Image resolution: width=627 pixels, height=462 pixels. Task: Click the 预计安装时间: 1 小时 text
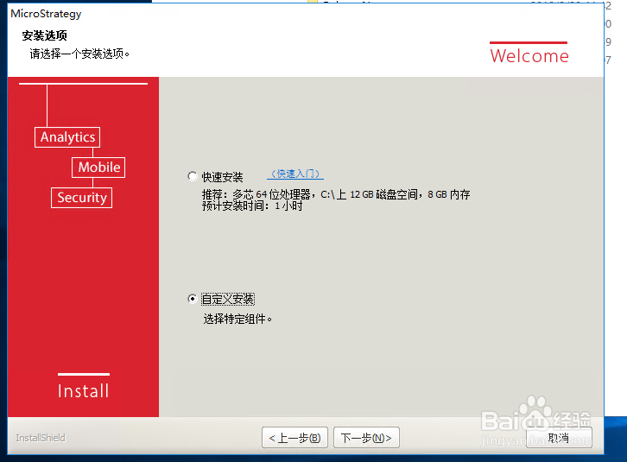point(252,206)
